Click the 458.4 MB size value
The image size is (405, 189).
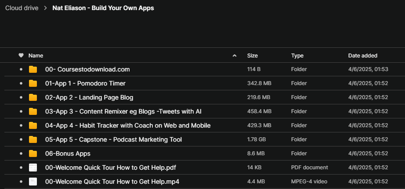click(x=259, y=111)
